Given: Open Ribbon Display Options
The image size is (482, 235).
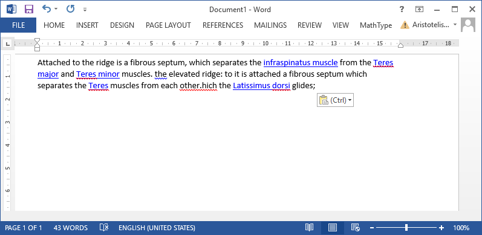Looking at the screenshot, I should pyautogui.click(x=419, y=9).
